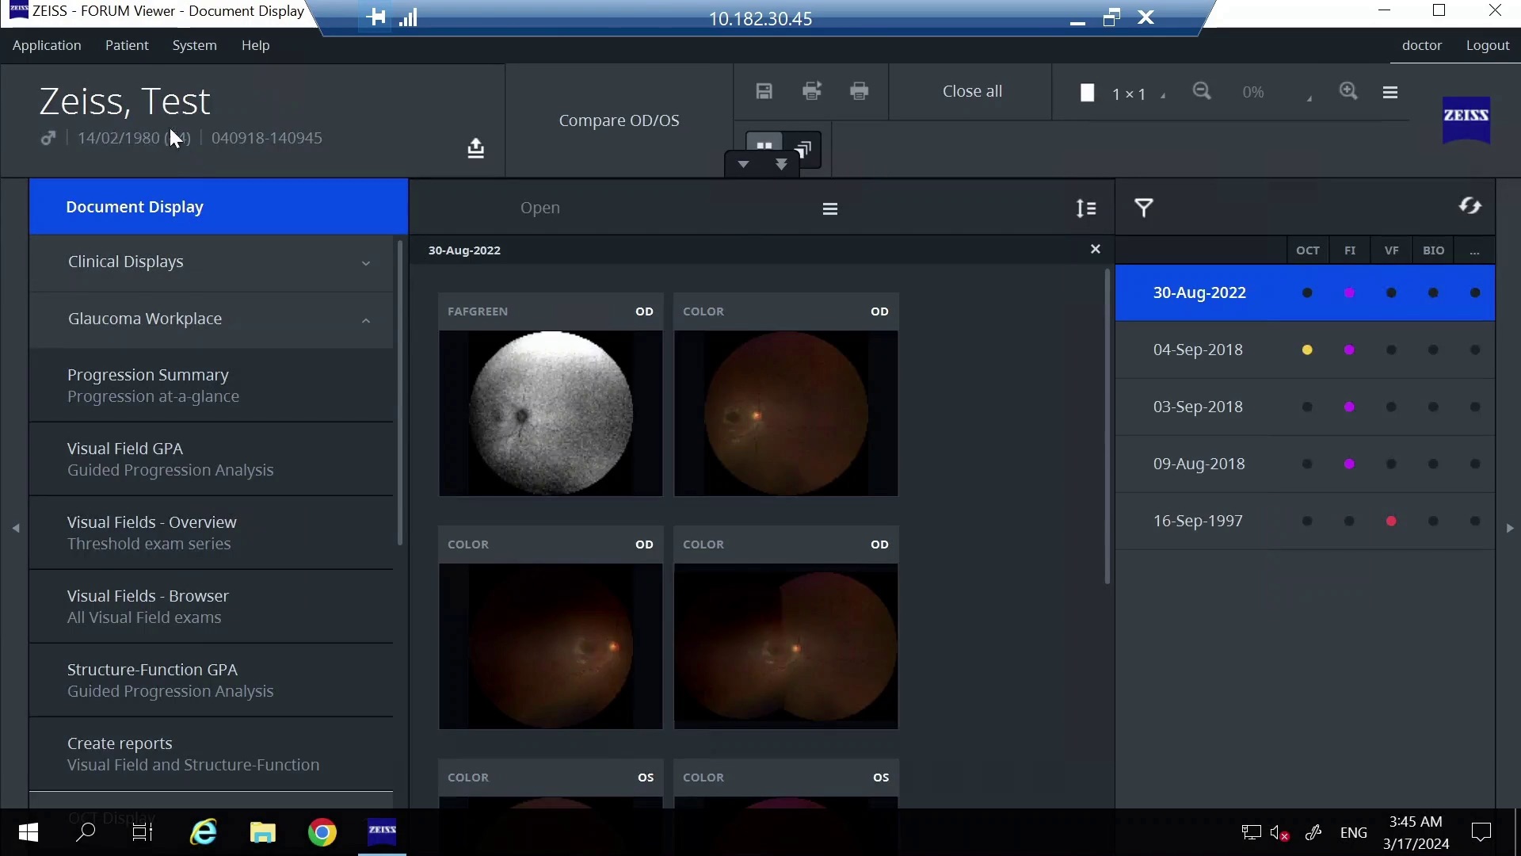1521x856 pixels.
Task: Collapse the Glaucoma Workplace section
Action: tap(366, 320)
